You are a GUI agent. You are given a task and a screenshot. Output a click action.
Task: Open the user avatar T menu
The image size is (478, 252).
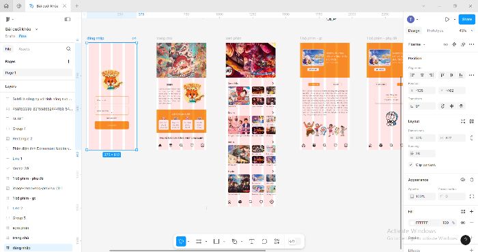pyautogui.click(x=410, y=19)
